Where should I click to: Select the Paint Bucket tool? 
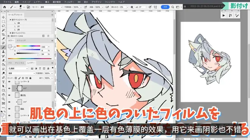tap(3, 65)
